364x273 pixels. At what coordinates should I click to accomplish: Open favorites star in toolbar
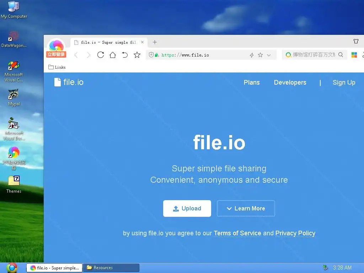(137, 55)
